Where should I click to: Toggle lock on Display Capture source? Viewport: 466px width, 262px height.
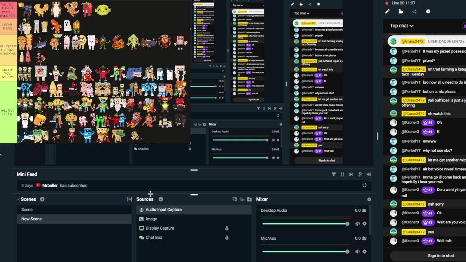(x=227, y=228)
